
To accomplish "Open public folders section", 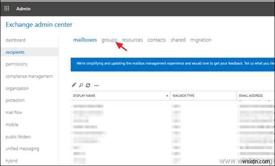I will [18, 137].
